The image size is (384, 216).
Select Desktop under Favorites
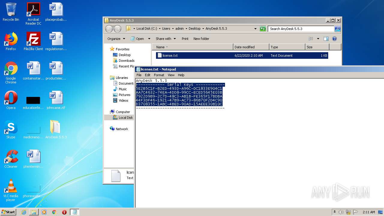[x=122, y=55]
